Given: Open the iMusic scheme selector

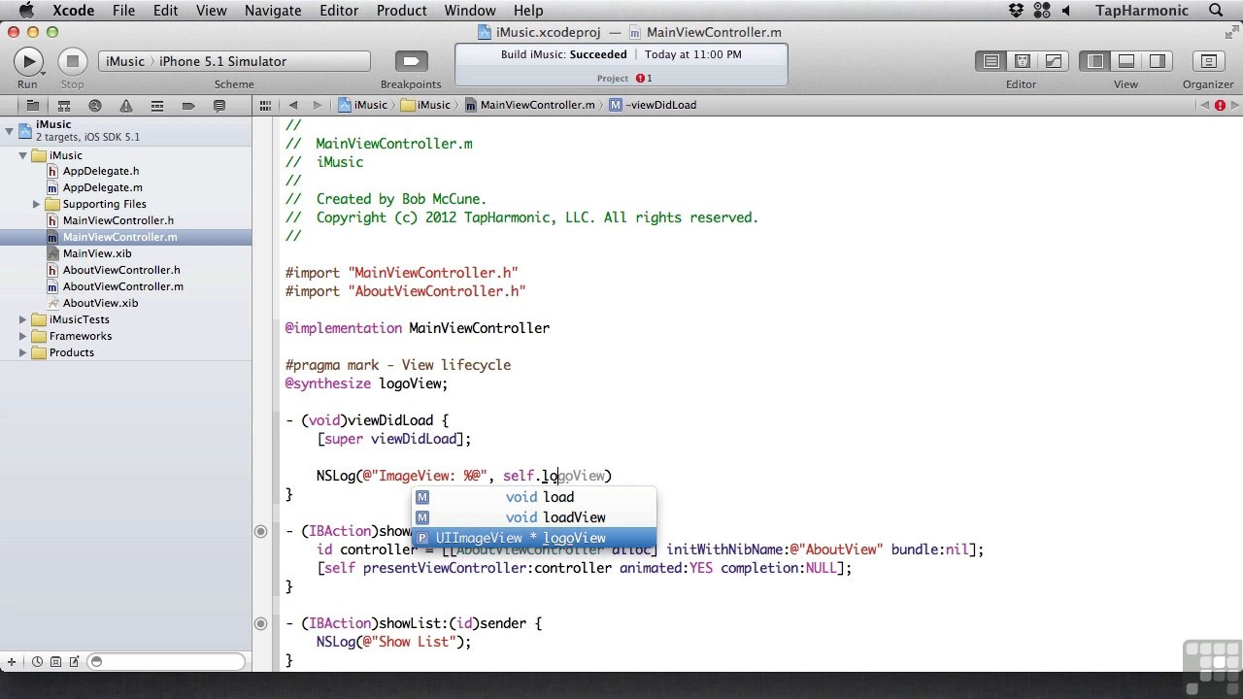Looking at the screenshot, I should [x=125, y=61].
